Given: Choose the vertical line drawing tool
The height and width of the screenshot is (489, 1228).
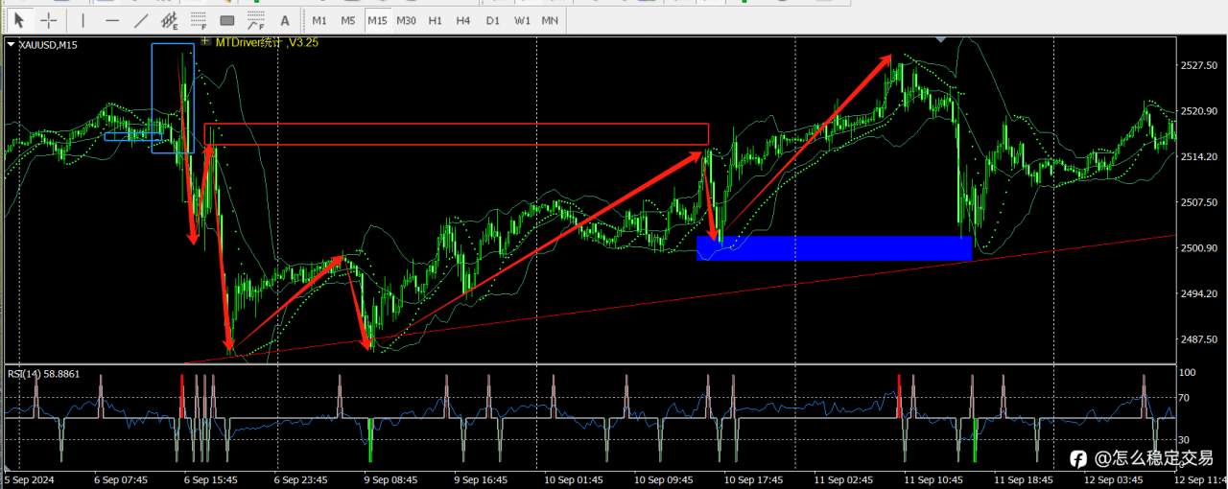Looking at the screenshot, I should pos(83,19).
